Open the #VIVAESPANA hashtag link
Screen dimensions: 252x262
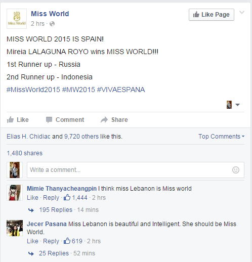point(121,90)
